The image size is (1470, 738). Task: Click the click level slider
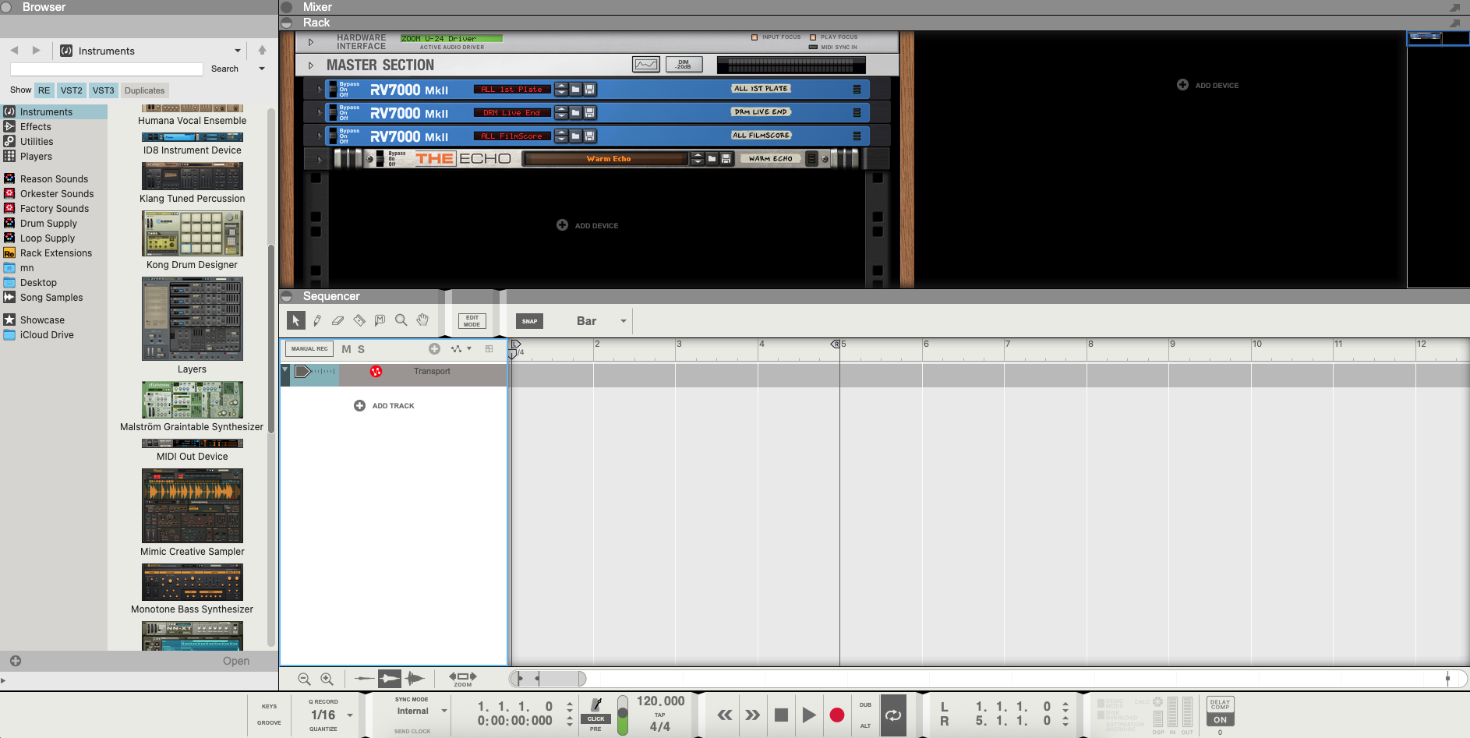click(x=623, y=715)
